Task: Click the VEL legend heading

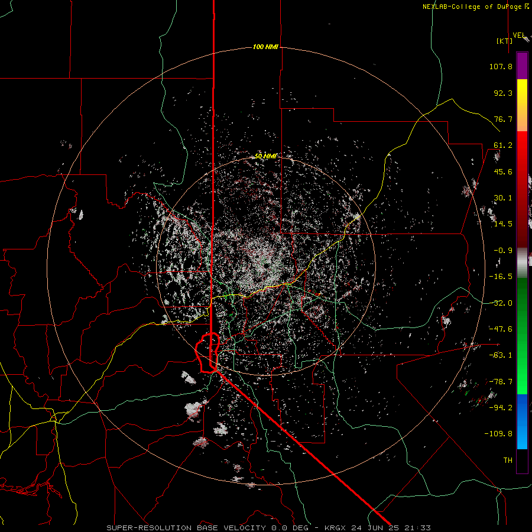Action: pyautogui.click(x=519, y=35)
